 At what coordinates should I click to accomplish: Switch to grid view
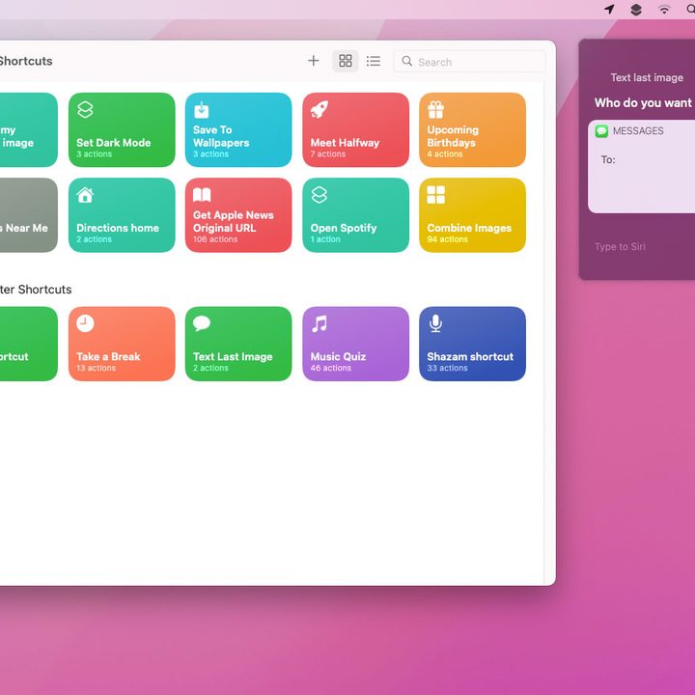[346, 61]
